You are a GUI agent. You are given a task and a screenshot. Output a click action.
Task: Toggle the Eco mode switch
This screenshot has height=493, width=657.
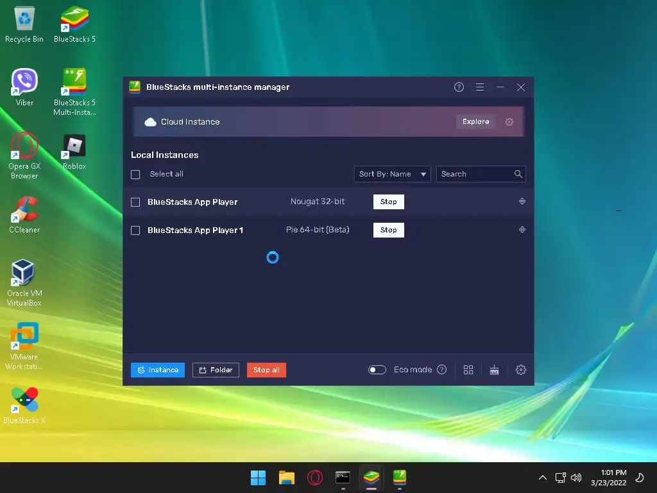[x=377, y=370]
